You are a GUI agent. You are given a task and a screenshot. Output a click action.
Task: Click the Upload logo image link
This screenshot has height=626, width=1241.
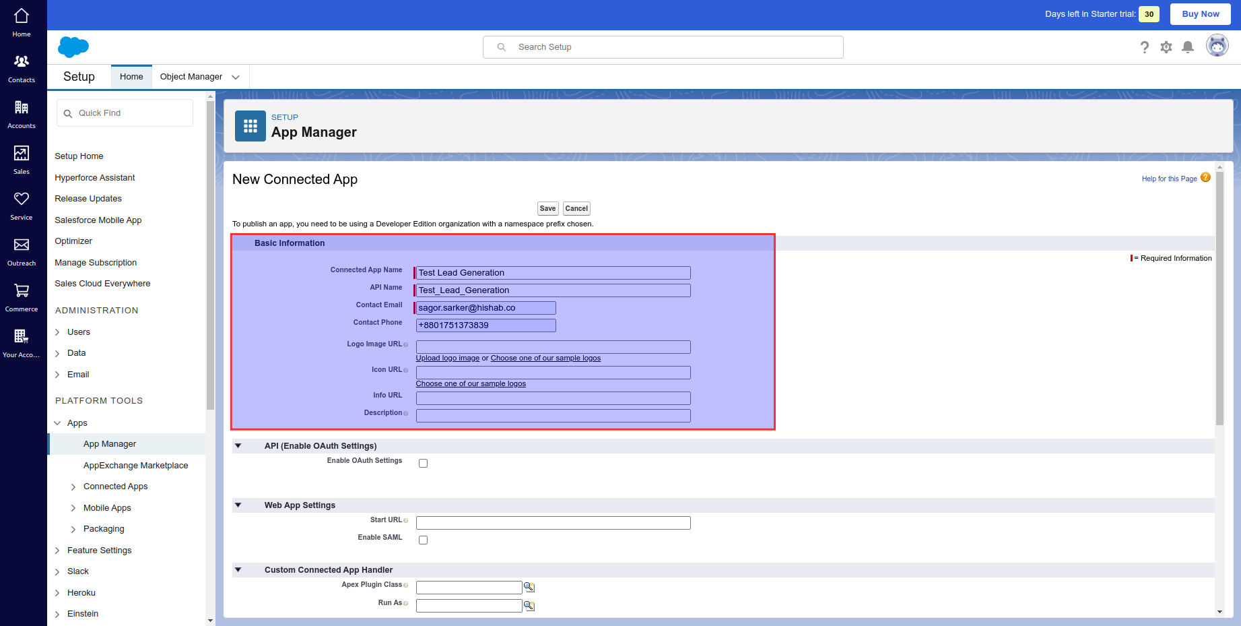pos(448,358)
